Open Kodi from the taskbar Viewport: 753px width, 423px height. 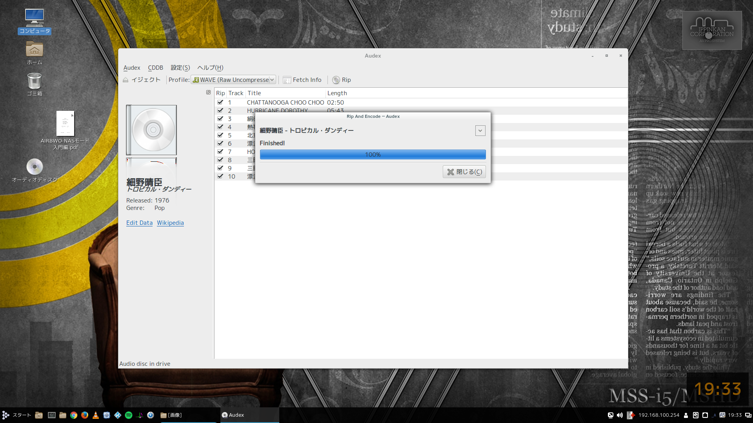click(118, 415)
